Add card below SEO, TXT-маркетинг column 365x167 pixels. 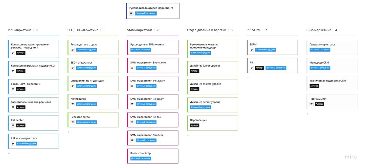(68, 132)
